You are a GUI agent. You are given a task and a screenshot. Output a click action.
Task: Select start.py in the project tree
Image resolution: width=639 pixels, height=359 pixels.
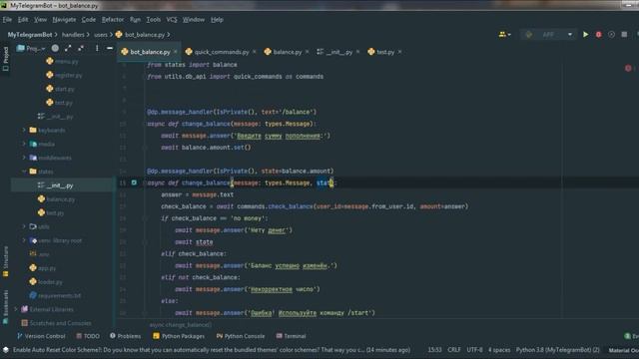[x=60, y=89]
